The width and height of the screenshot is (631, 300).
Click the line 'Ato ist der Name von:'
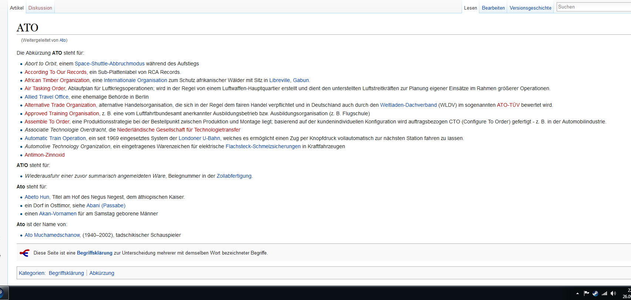point(42,224)
